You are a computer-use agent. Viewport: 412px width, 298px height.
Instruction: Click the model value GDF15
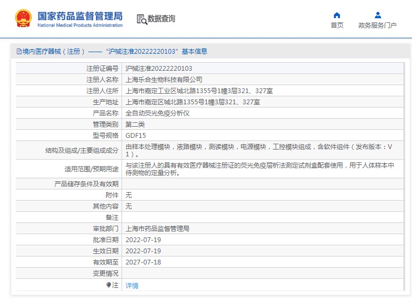135,135
